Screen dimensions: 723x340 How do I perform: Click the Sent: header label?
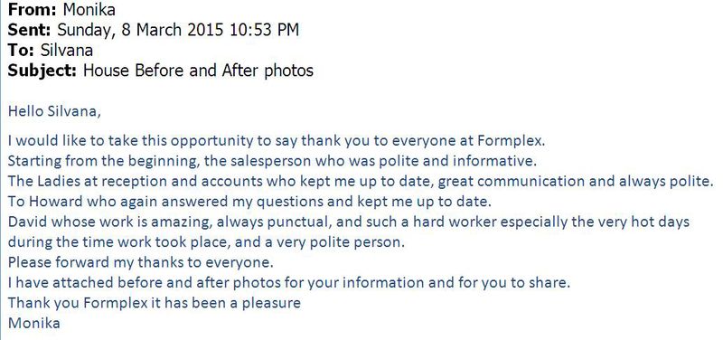tap(29, 30)
